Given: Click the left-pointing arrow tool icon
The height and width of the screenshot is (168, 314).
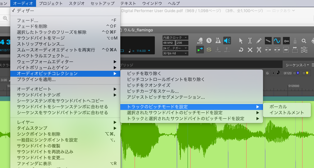Looking at the screenshot, I should (x=286, y=41).
